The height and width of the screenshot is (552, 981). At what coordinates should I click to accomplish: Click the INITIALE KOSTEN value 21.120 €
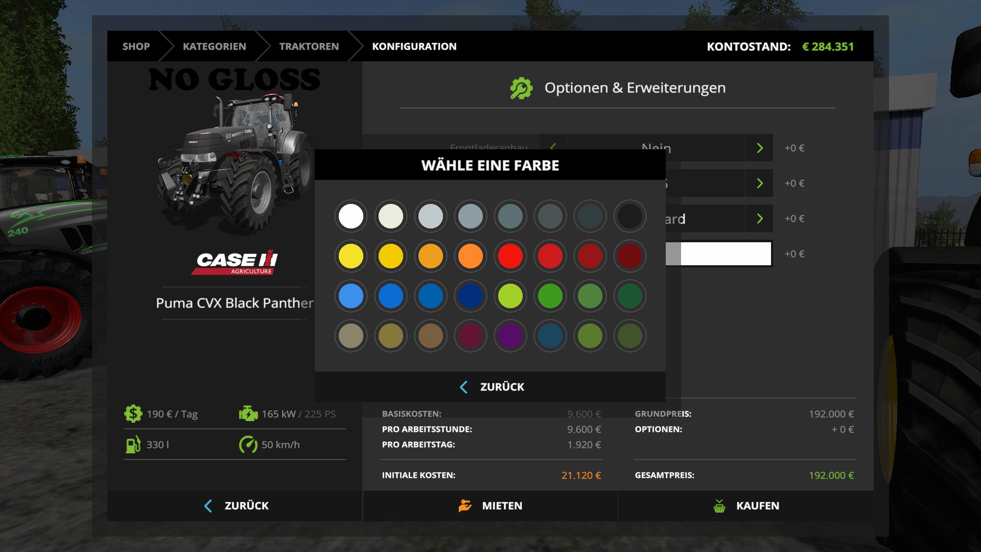pyautogui.click(x=581, y=475)
